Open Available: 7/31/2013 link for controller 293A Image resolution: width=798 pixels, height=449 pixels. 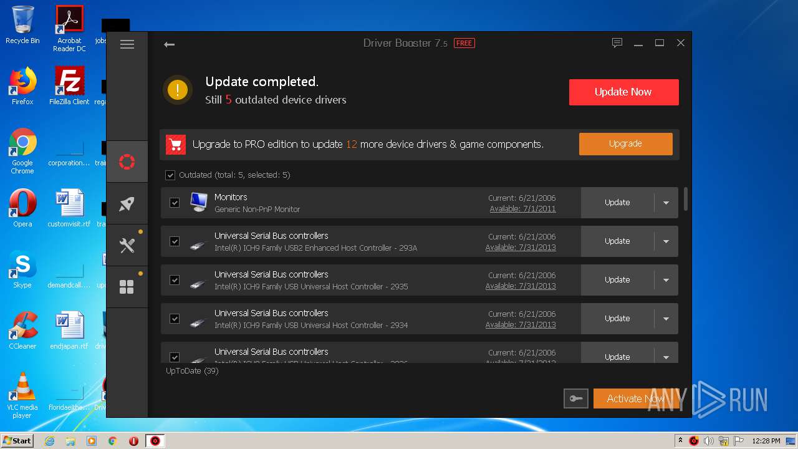click(521, 248)
